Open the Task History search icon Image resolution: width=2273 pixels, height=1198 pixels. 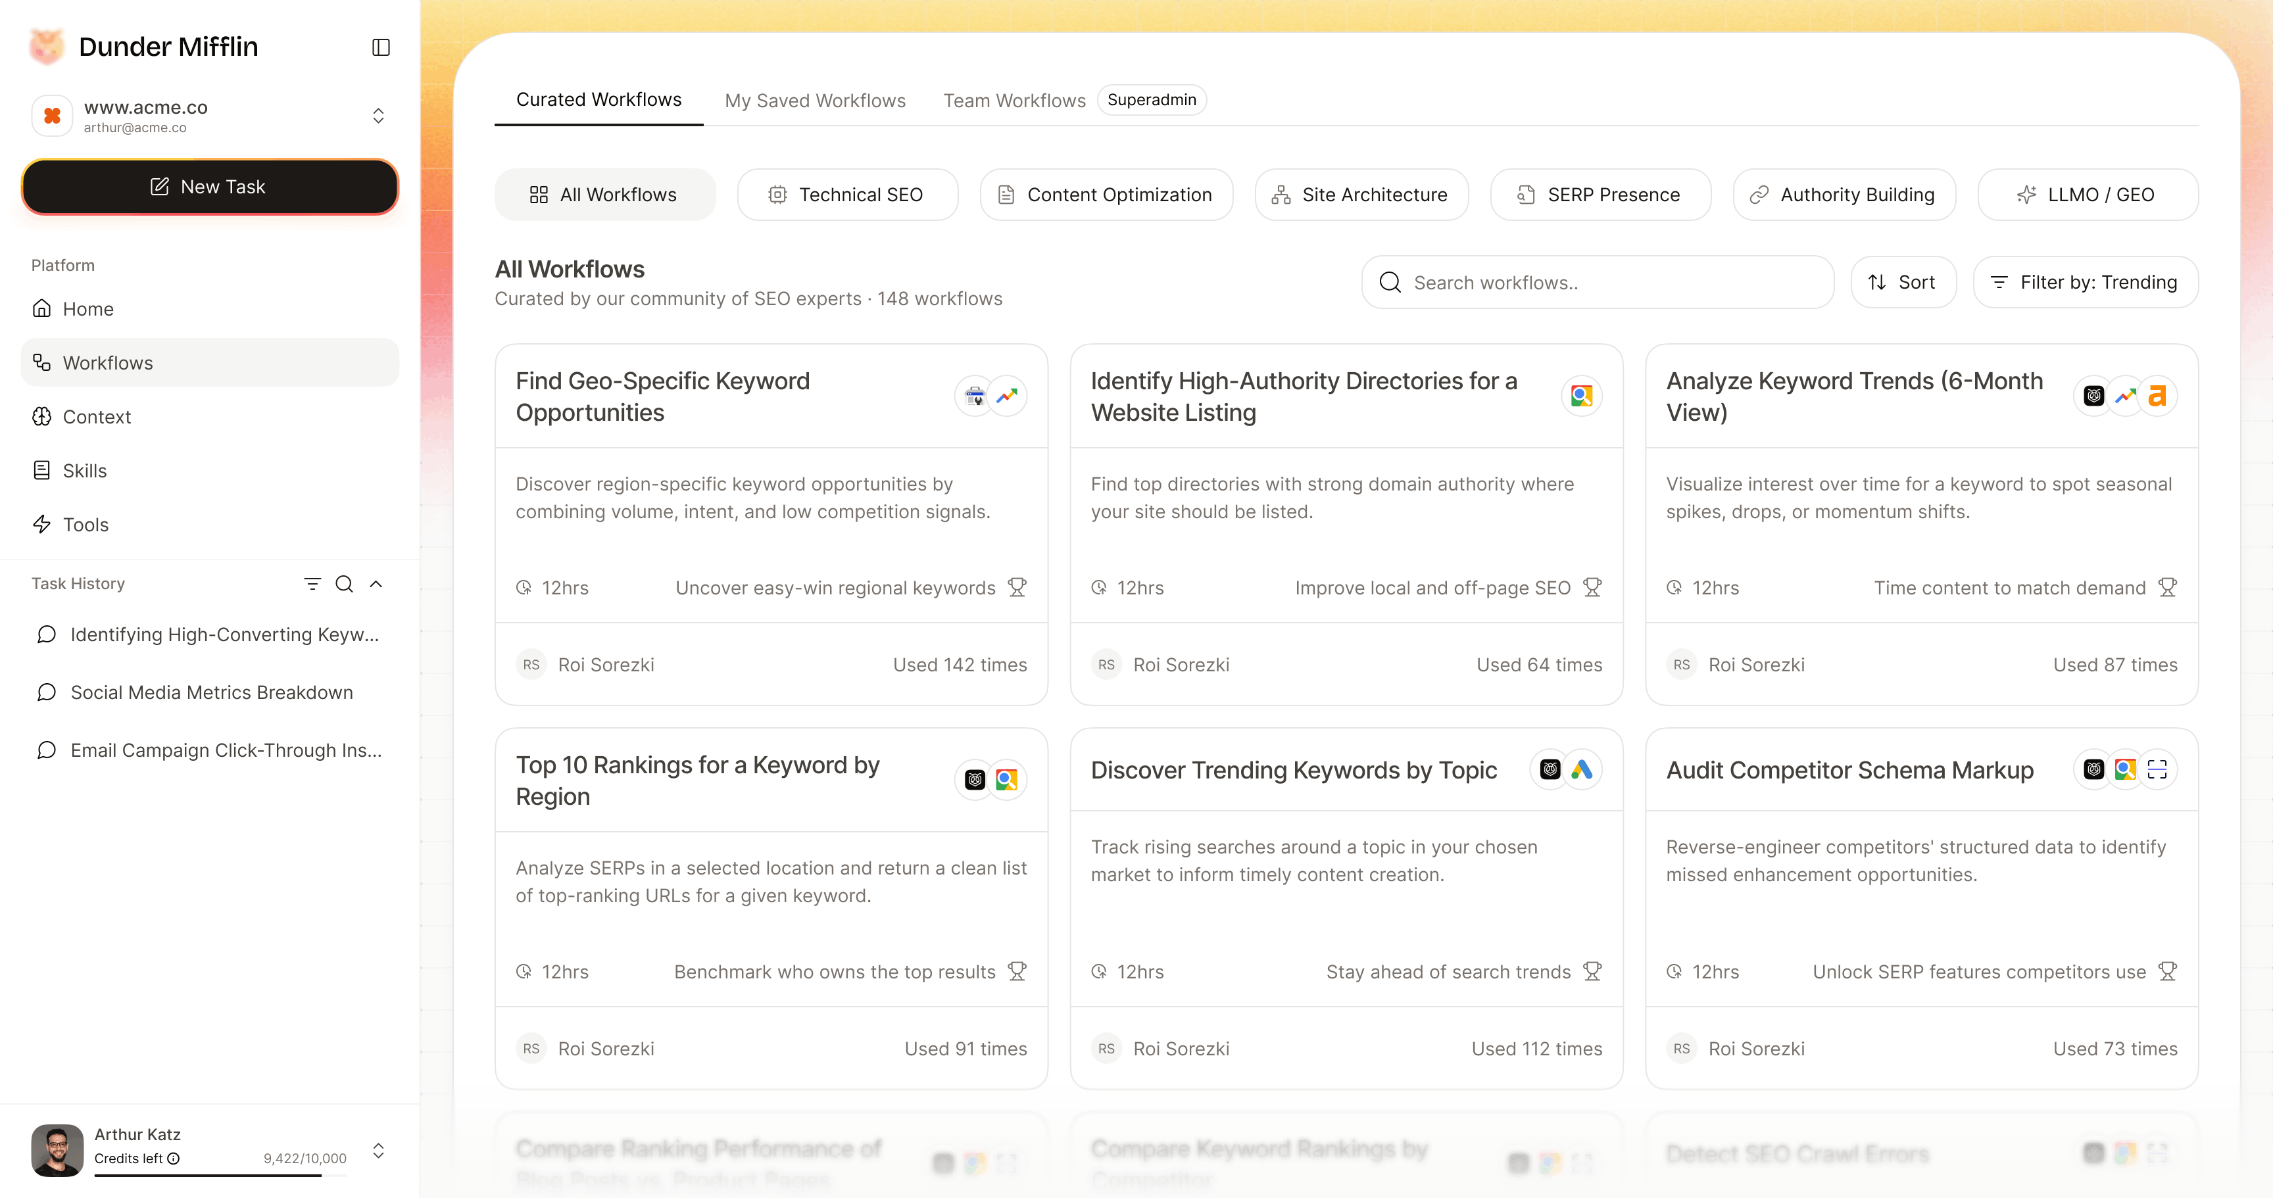[343, 583]
